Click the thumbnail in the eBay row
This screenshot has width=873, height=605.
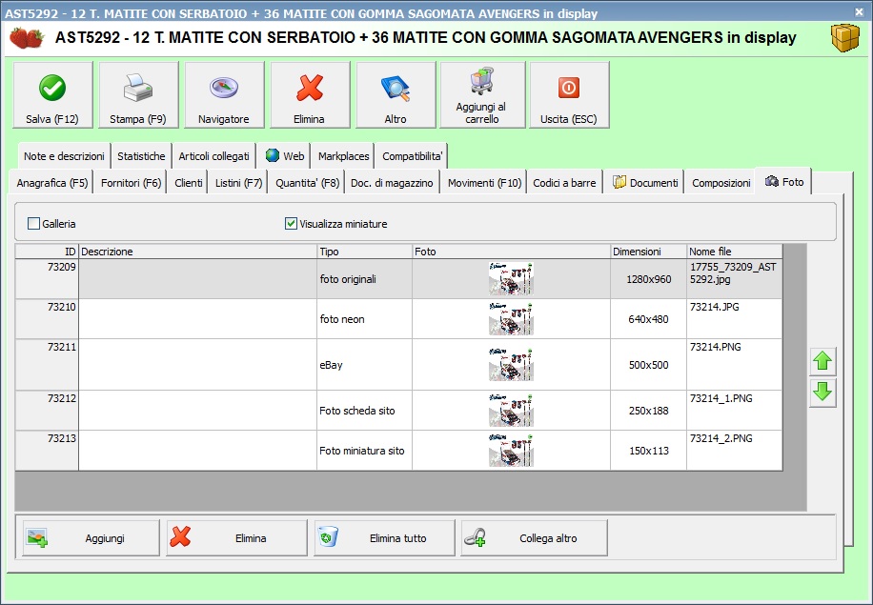pyautogui.click(x=511, y=365)
